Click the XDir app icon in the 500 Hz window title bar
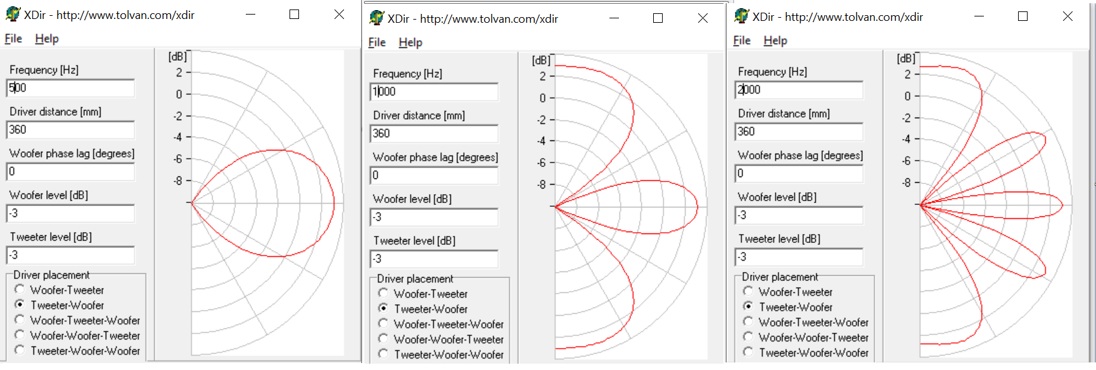 [x=13, y=14]
